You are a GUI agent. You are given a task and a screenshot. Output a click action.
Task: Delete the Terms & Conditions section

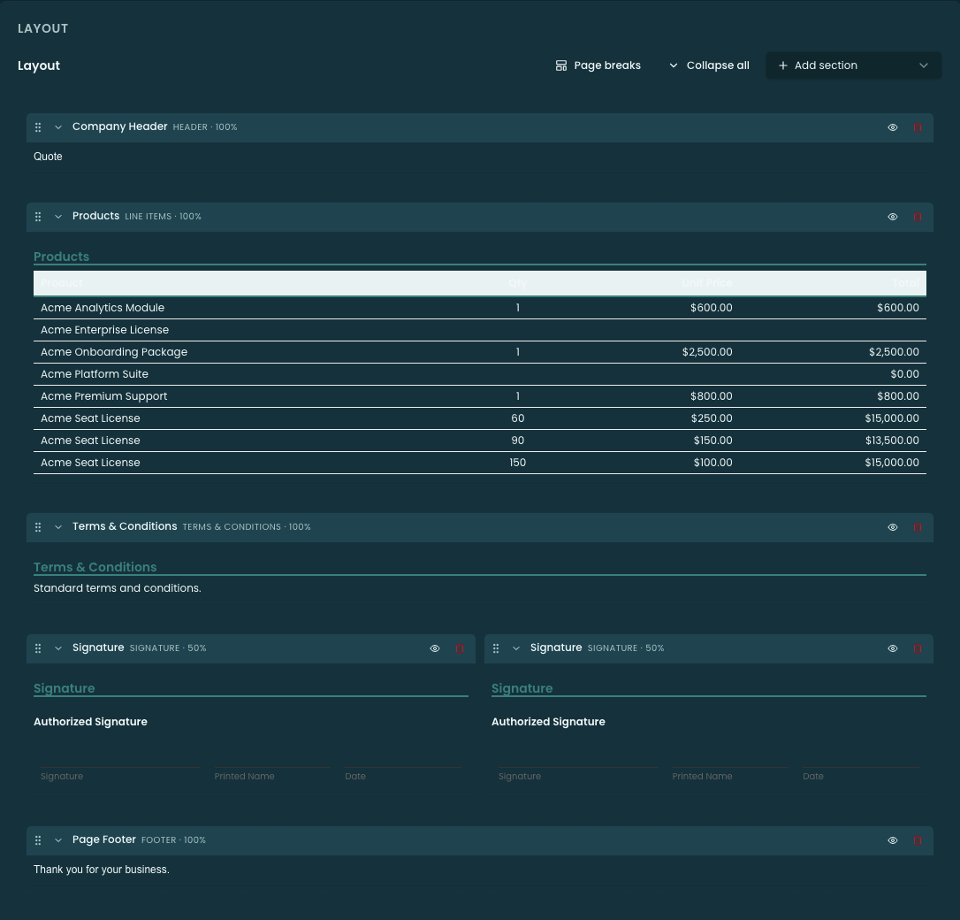click(x=918, y=527)
